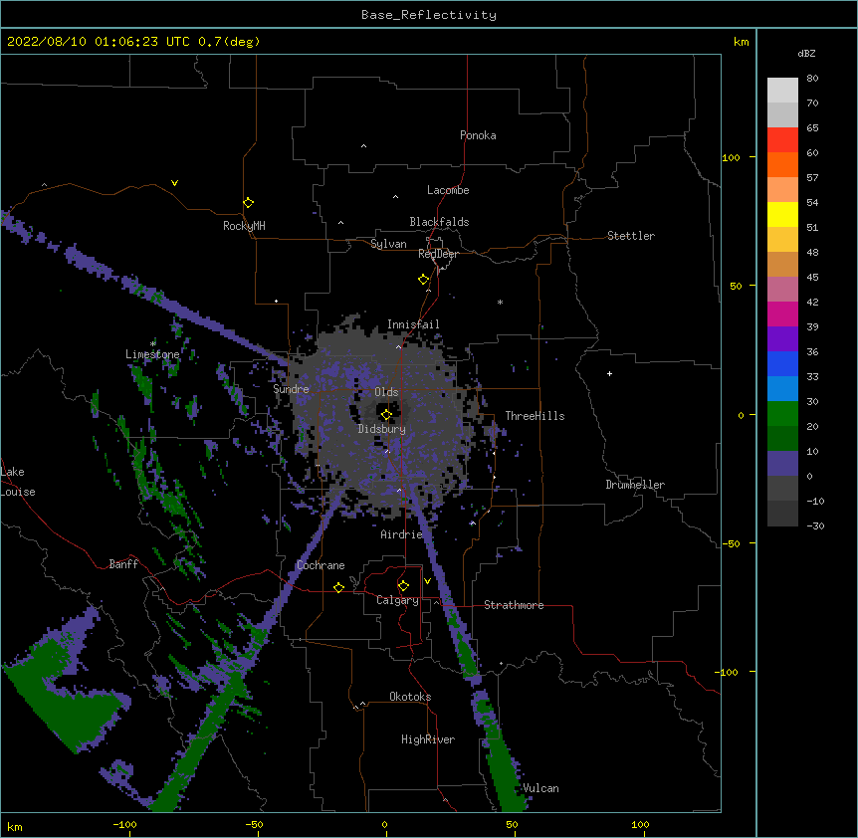Viewport: 858px width, 838px height.
Task: Click the 80 value on dBZ legend
Action: (812, 79)
